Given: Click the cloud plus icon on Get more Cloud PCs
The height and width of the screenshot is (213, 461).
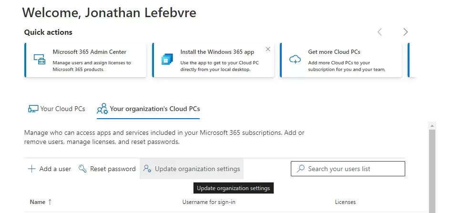Looking at the screenshot, I should tap(295, 60).
